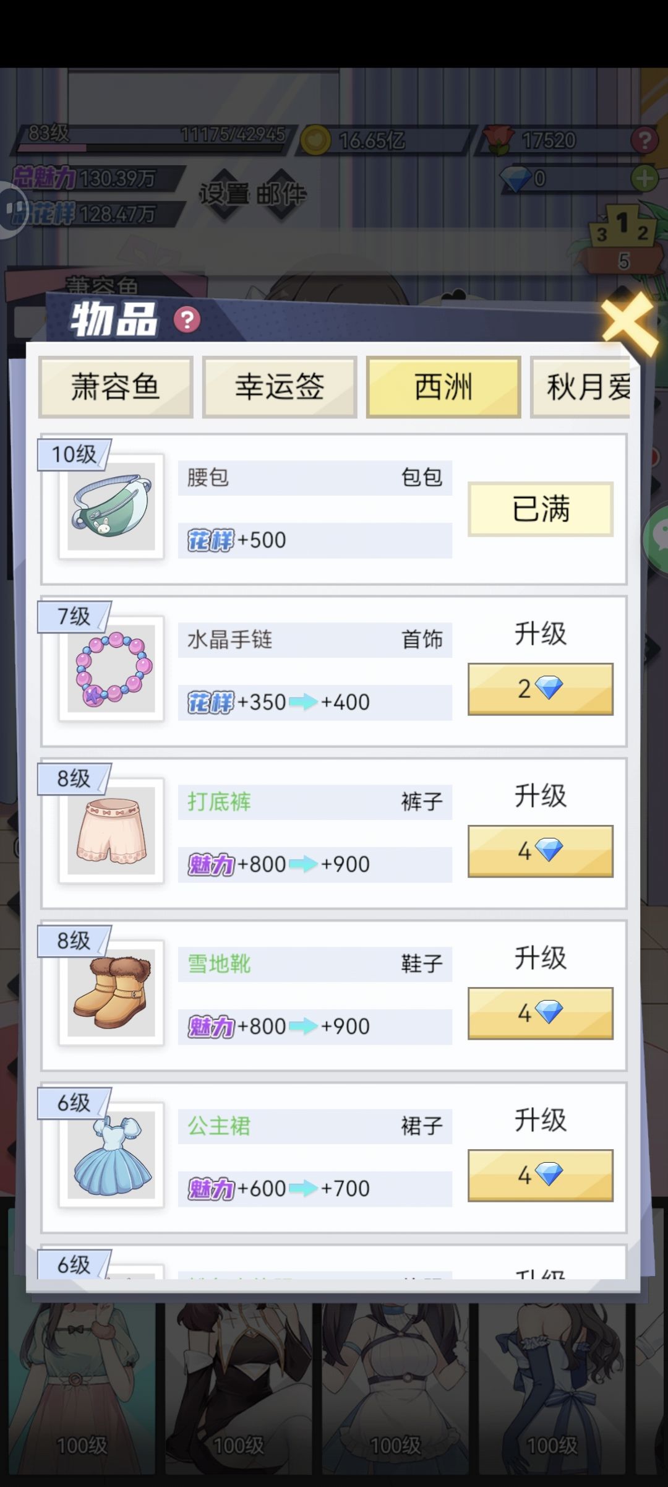Switch to the 萧容鱼 tab
668x1487 pixels.
(116, 387)
